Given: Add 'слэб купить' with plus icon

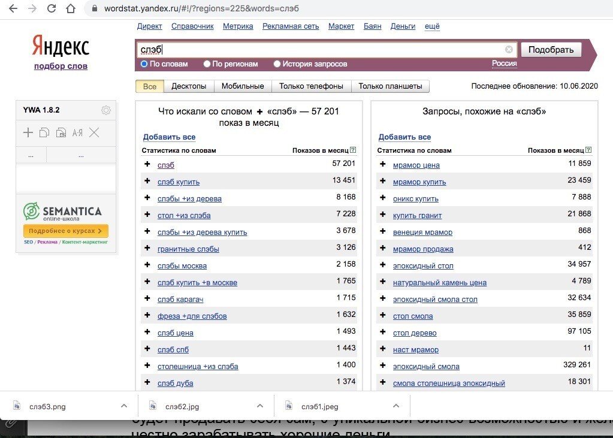Looking at the screenshot, I should point(147,181).
